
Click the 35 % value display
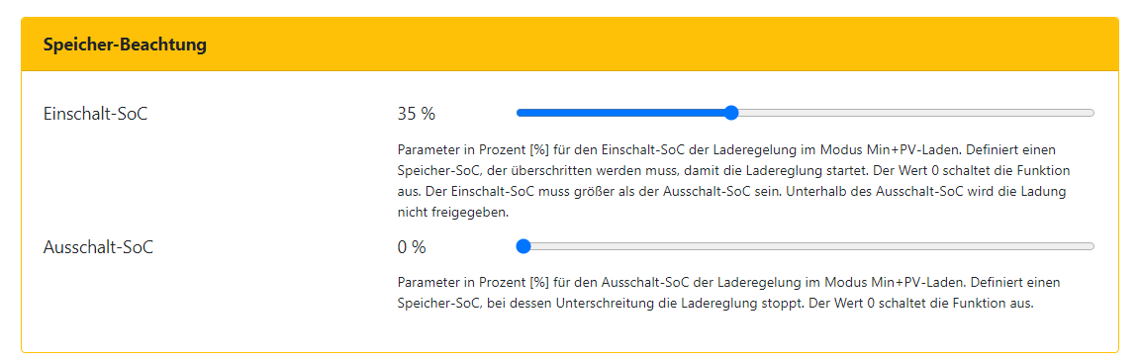417,114
